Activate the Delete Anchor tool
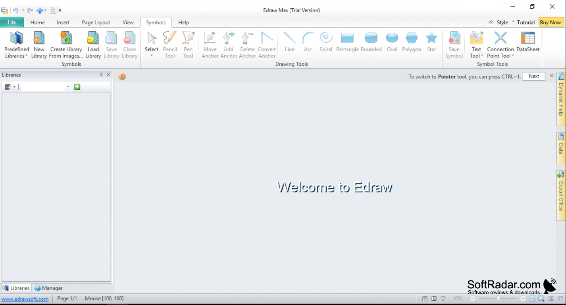The width and height of the screenshot is (566, 305). click(247, 45)
